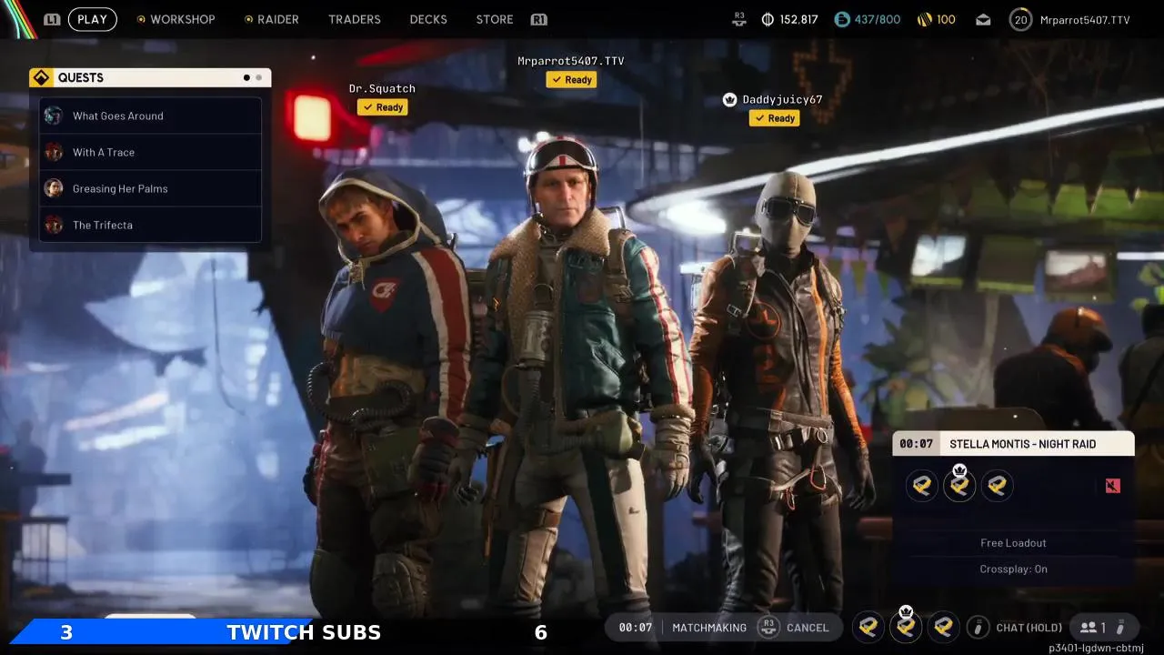Open The Trifecta quest
The width and height of the screenshot is (1164, 655).
click(150, 225)
